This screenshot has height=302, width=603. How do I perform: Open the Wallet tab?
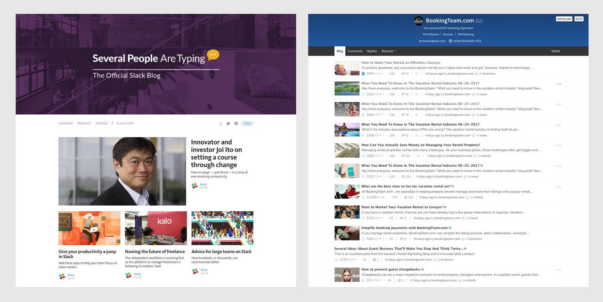click(x=556, y=51)
